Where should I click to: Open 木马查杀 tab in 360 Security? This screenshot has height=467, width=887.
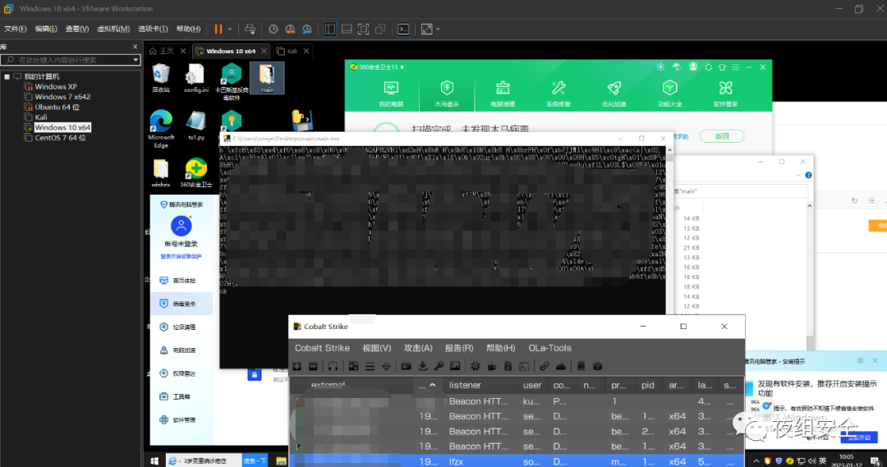pos(447,94)
